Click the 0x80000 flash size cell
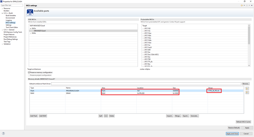254x137 pixels. click(x=175, y=91)
